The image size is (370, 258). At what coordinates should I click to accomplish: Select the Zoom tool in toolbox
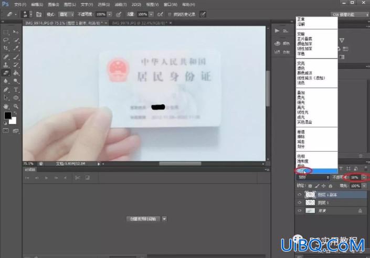[x=16, y=106]
